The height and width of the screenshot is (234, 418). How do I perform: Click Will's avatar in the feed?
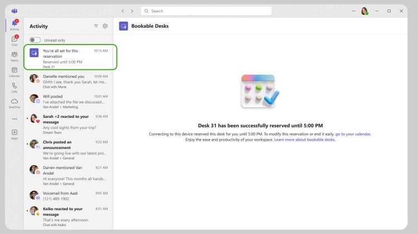34,98
